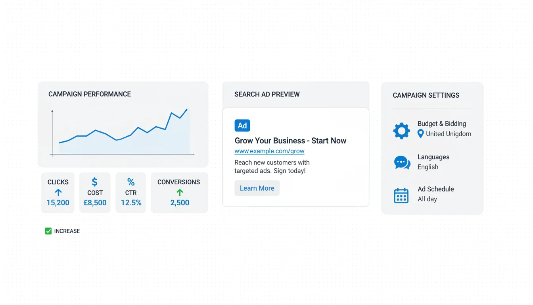
Task: Click the Campaign Settings heading
Action: pos(426,95)
